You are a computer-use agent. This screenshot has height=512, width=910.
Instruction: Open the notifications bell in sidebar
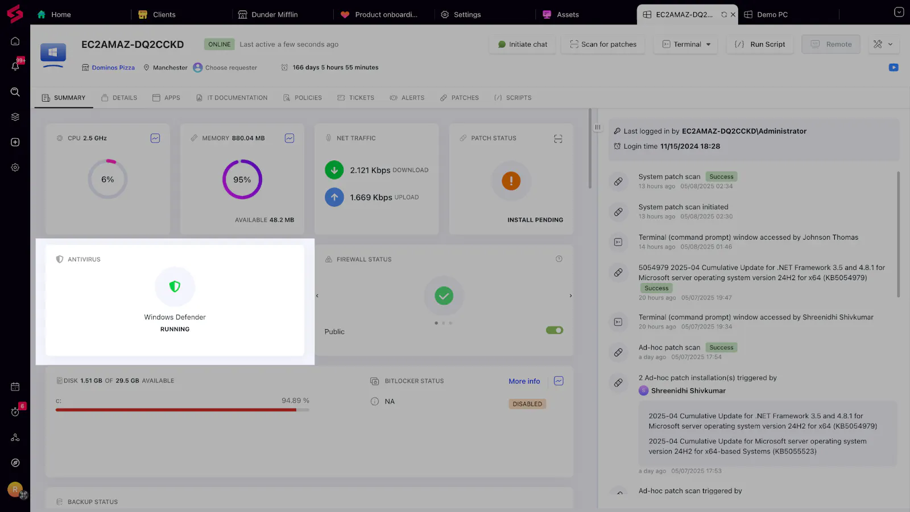[15, 66]
